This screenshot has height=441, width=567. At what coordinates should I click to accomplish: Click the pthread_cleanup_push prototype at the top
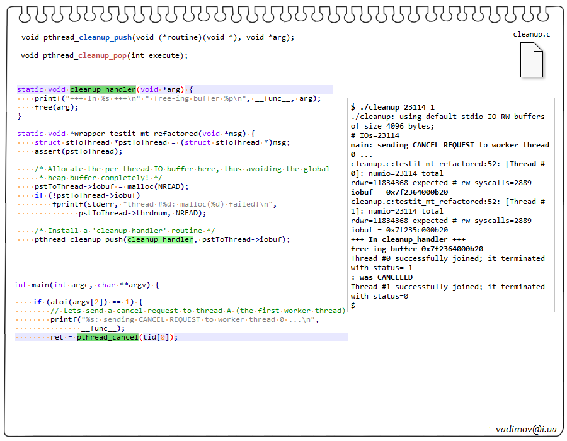(157, 37)
